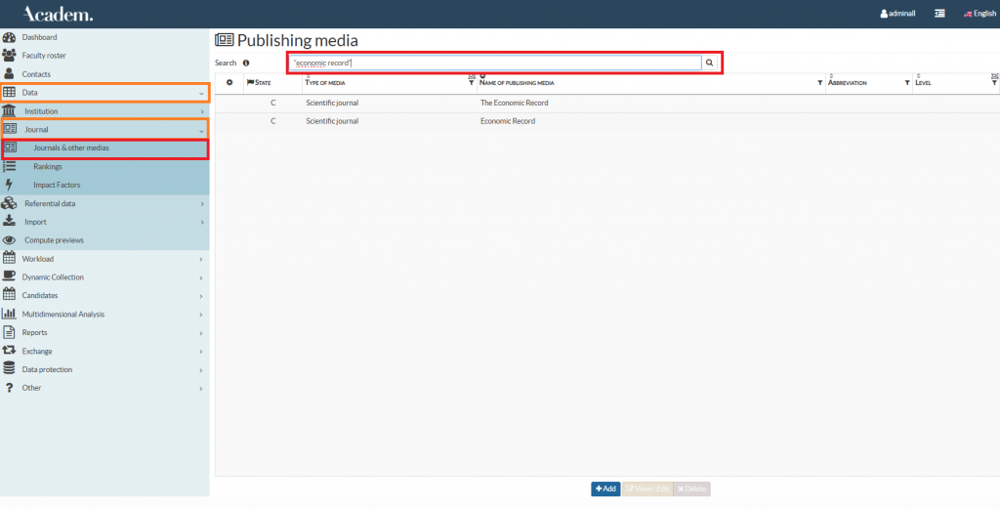Screen dimensions: 1000x509
Task: Open the Filter on Abbreviation column
Action: (906, 83)
